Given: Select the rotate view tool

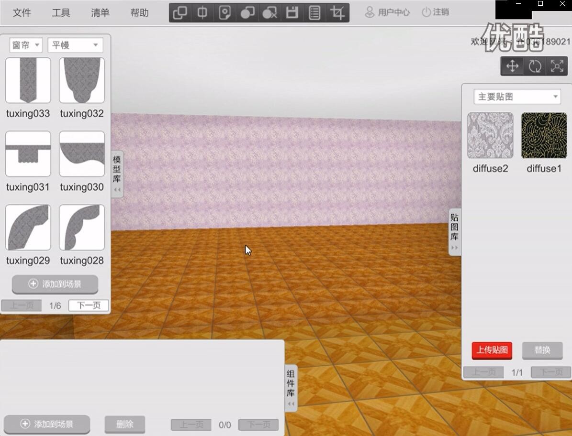Looking at the screenshot, I should (535, 66).
